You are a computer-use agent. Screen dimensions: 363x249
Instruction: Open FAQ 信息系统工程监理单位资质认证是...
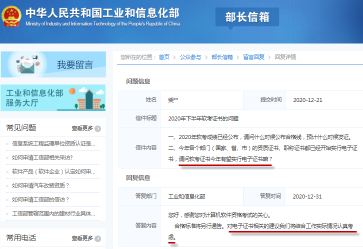point(53,143)
